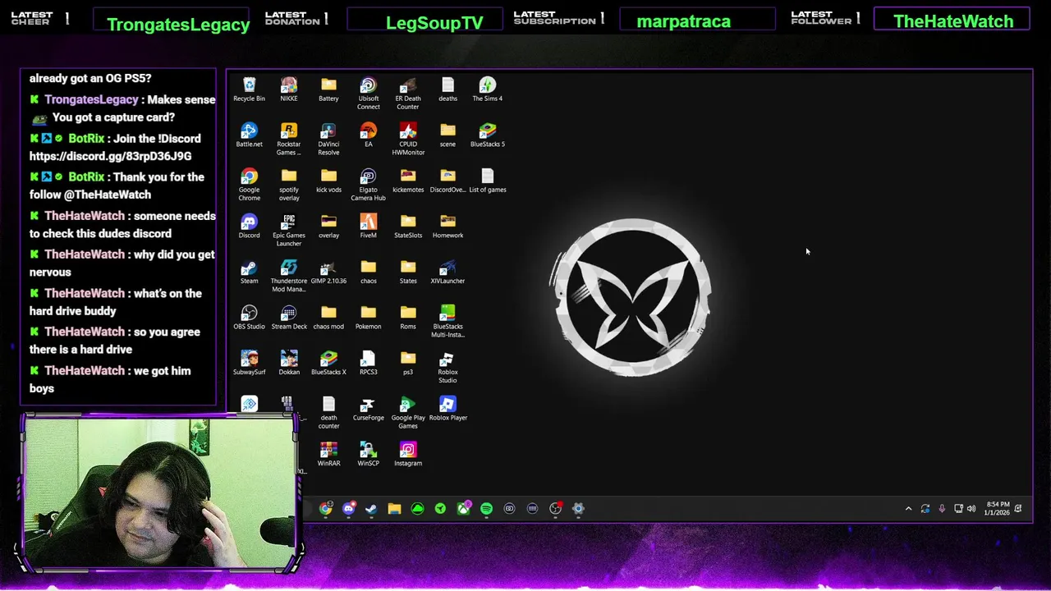The image size is (1051, 591).
Task: Launch XIVLauncher desktop icon
Action: [447, 273]
